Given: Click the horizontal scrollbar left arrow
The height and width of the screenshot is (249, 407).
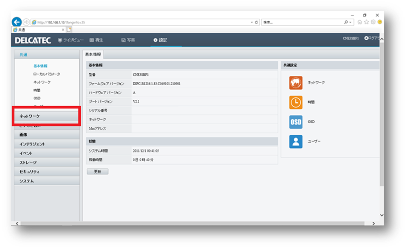Looking at the screenshot, I should 17,224.
